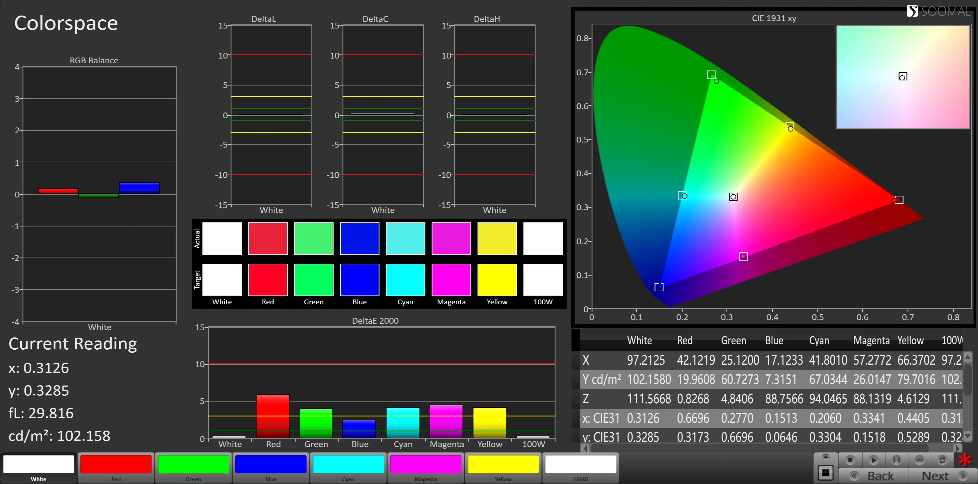Screen dimensions: 978x484
Task: Click the yellow target marker on CIE diagram
Action: 790,127
